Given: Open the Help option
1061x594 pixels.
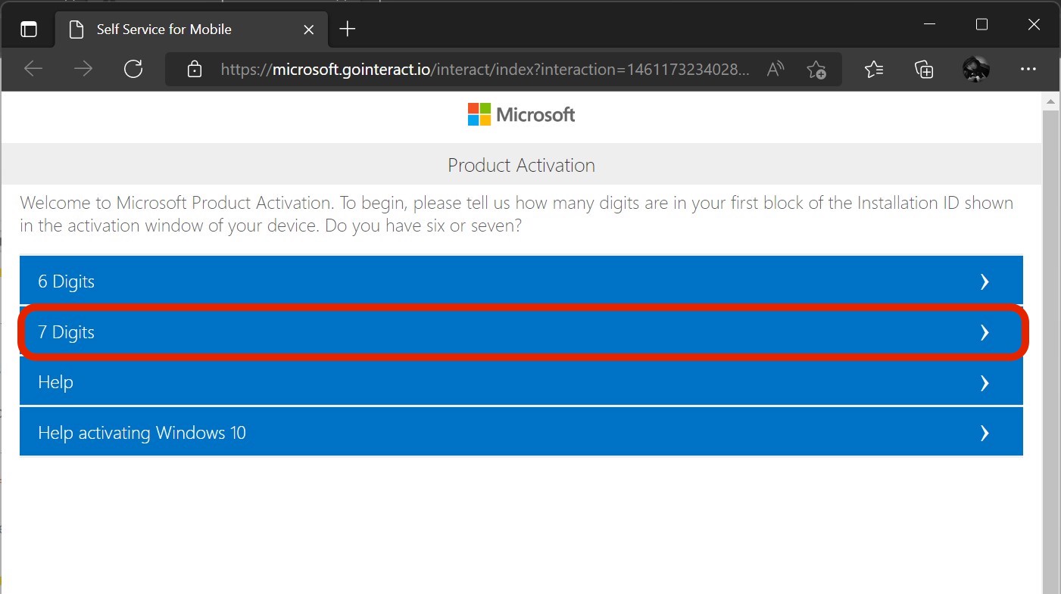Looking at the screenshot, I should pyautogui.click(x=521, y=382).
